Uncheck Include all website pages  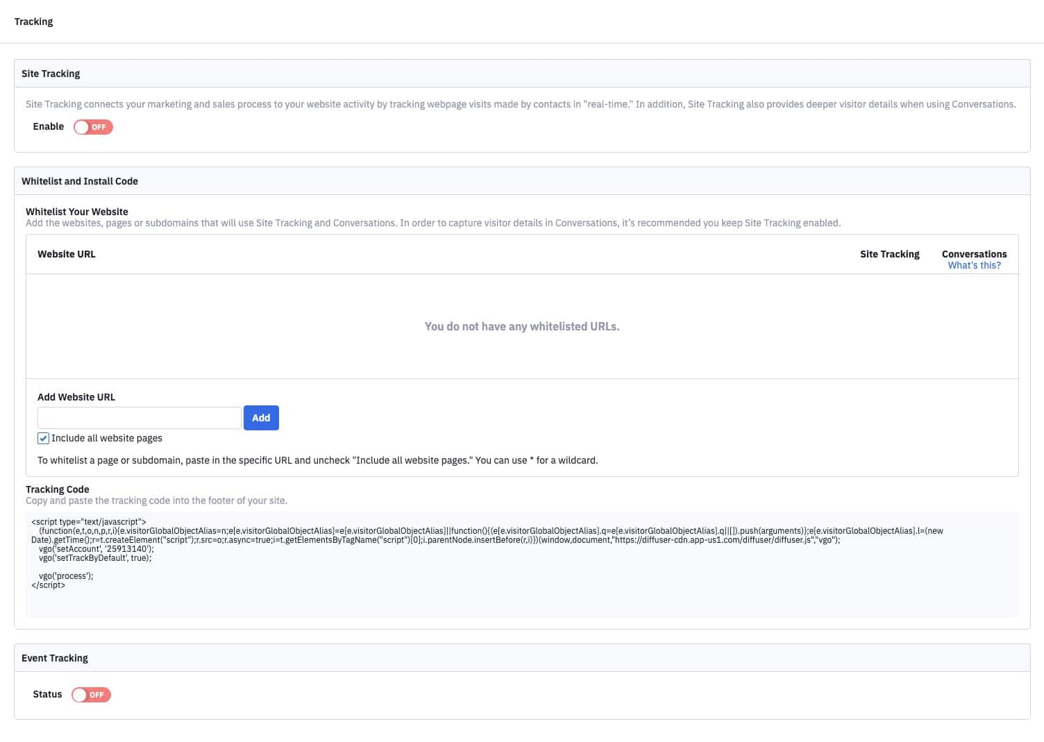tap(43, 438)
